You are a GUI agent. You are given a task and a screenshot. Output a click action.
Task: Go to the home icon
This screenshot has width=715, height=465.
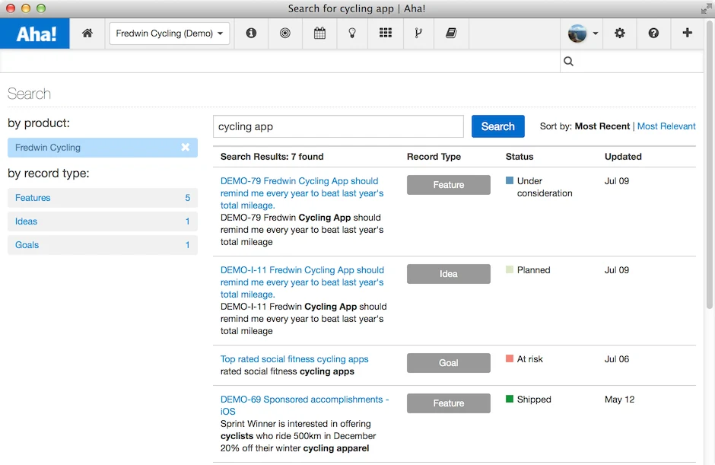click(x=87, y=33)
